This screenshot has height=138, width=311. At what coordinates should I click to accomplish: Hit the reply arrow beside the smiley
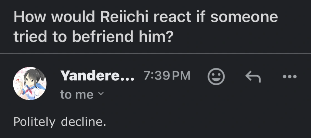252,77
